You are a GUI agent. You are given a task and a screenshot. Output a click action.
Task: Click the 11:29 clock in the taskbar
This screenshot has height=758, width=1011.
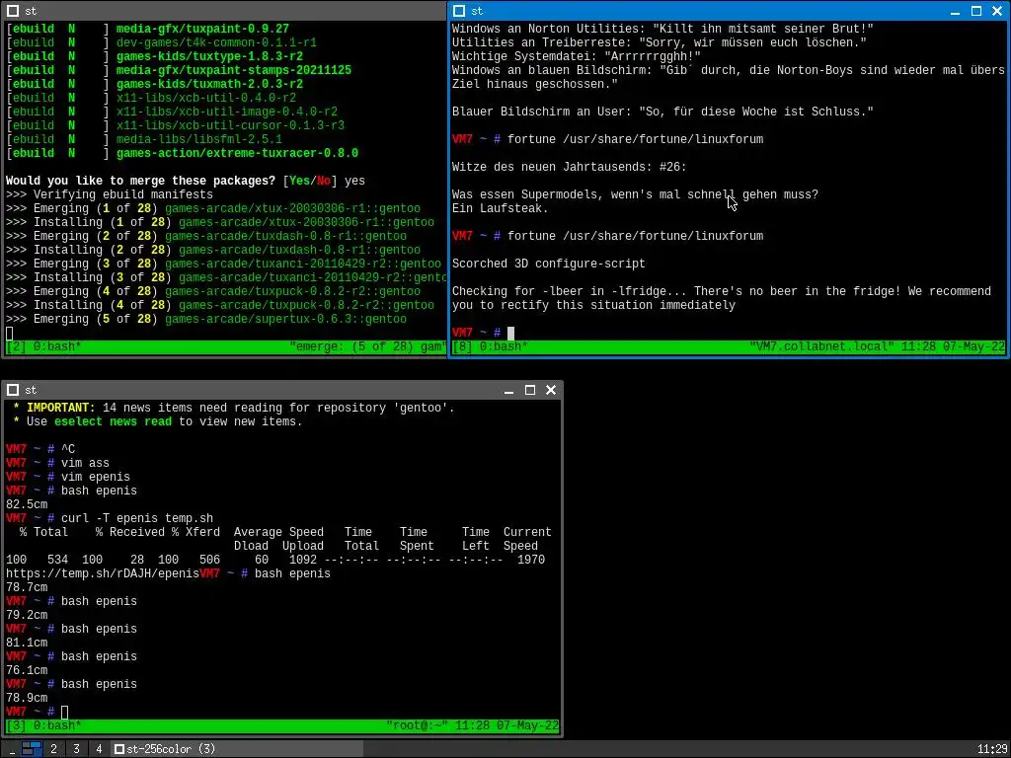click(991, 749)
